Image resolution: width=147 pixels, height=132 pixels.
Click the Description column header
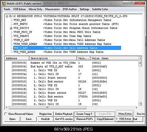tap(53, 58)
